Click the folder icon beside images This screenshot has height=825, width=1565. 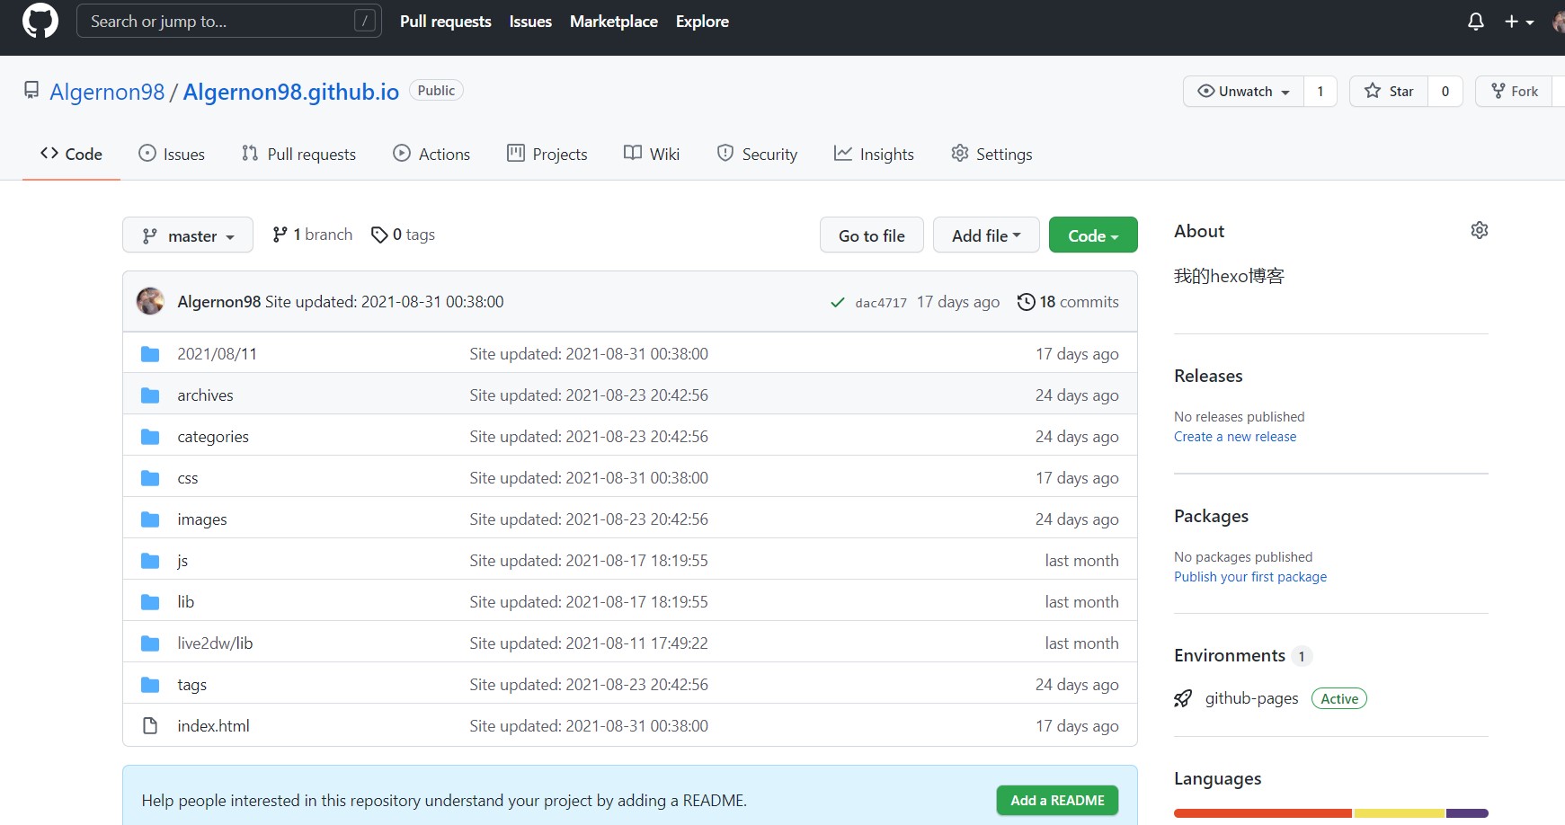[150, 519]
